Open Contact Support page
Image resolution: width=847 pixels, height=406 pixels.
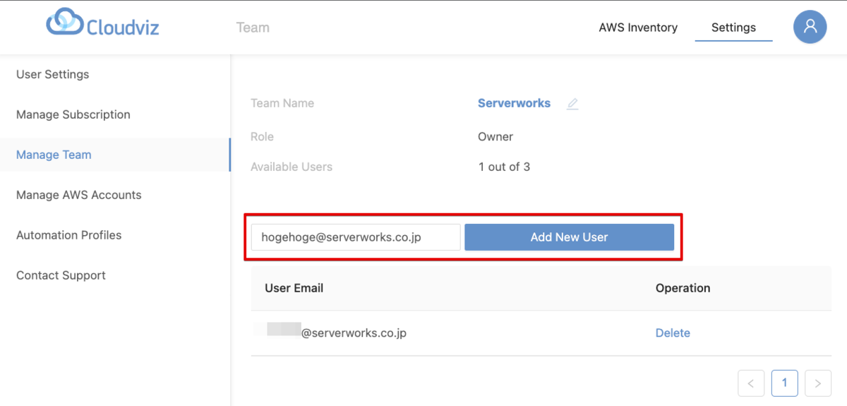tap(61, 275)
